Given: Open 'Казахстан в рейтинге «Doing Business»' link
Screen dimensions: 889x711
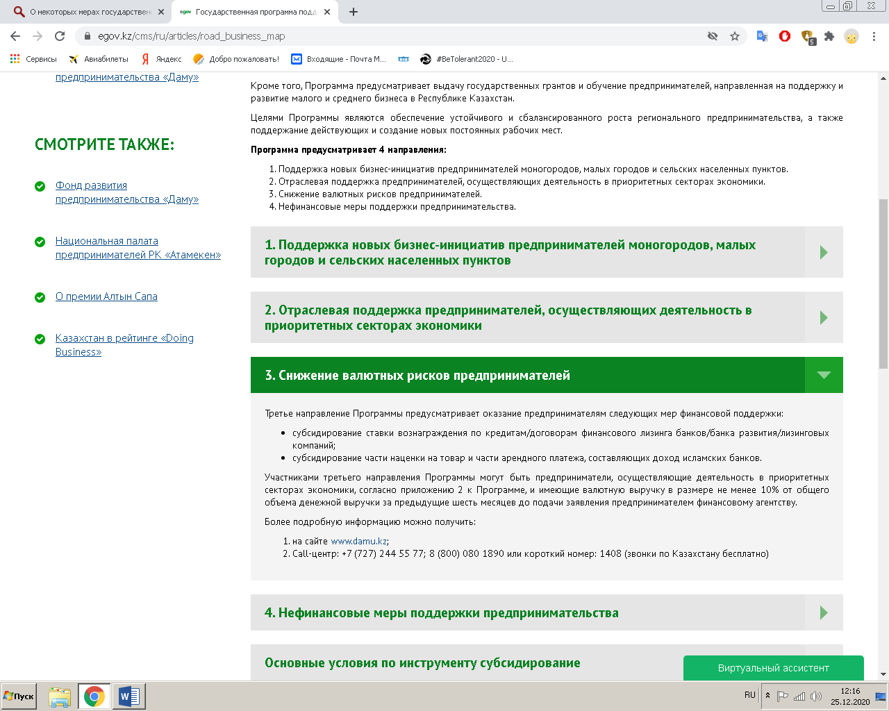Looking at the screenshot, I should (x=124, y=345).
